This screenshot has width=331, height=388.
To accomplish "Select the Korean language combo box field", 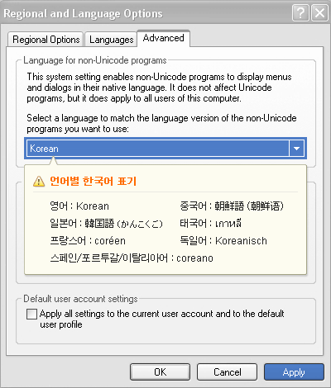I will coord(165,149).
